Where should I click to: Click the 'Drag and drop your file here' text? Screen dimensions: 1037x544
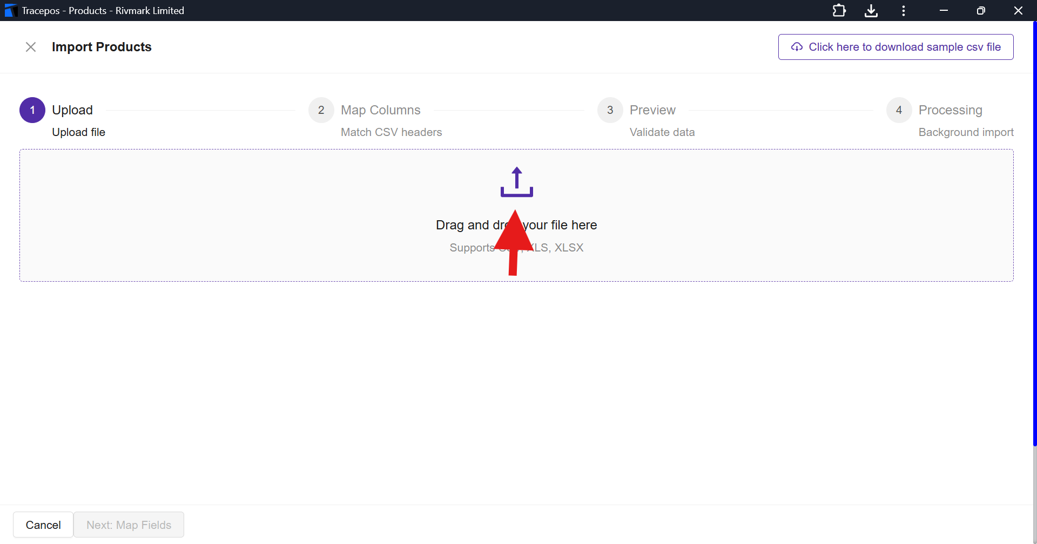click(x=516, y=225)
